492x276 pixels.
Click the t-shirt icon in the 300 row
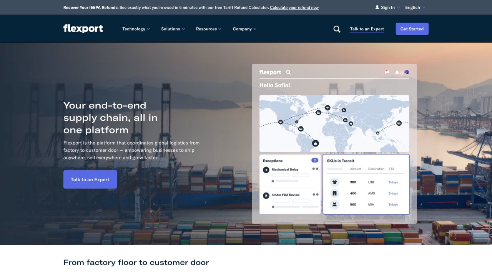(x=334, y=182)
